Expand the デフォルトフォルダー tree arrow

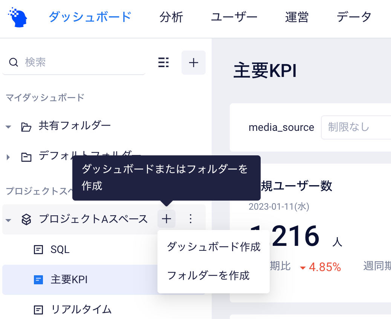click(x=8, y=157)
